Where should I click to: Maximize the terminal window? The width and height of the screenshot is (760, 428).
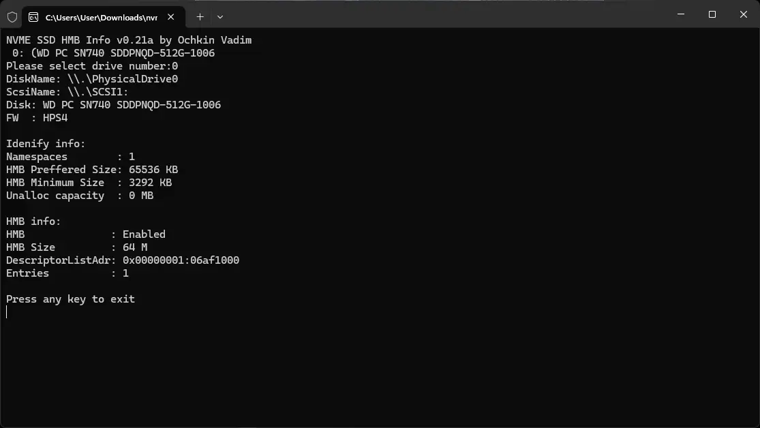[712, 14]
